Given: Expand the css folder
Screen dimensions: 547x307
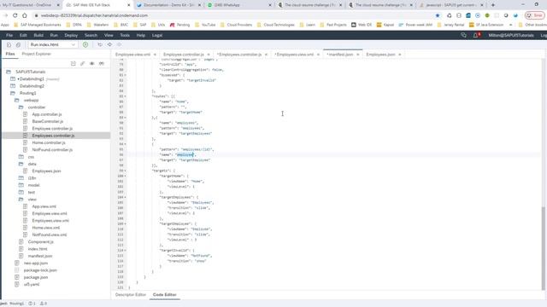Looking at the screenshot, I should point(21,157).
